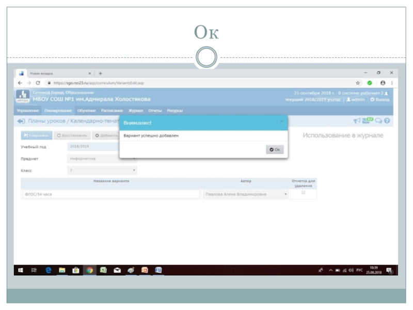Open the Управление menu

click(28, 111)
